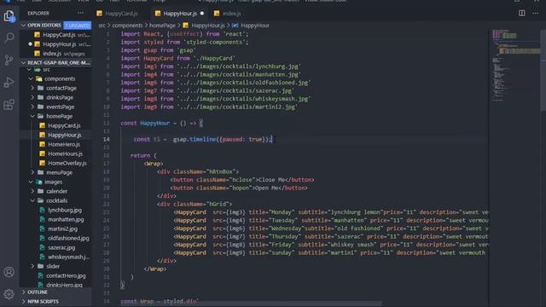This screenshot has height=307, width=546.
Task: Click the editor vertical scrollbar
Action: coord(543,70)
